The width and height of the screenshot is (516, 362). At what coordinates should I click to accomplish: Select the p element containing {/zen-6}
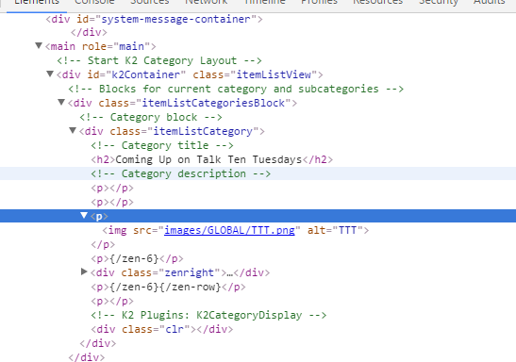click(x=137, y=258)
